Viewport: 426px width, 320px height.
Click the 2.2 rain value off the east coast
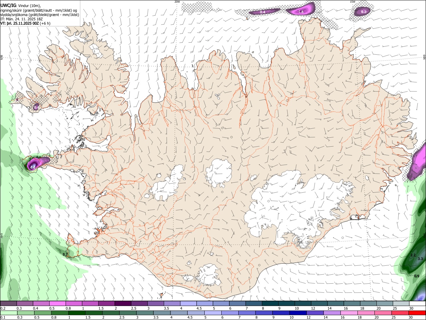[413, 255]
